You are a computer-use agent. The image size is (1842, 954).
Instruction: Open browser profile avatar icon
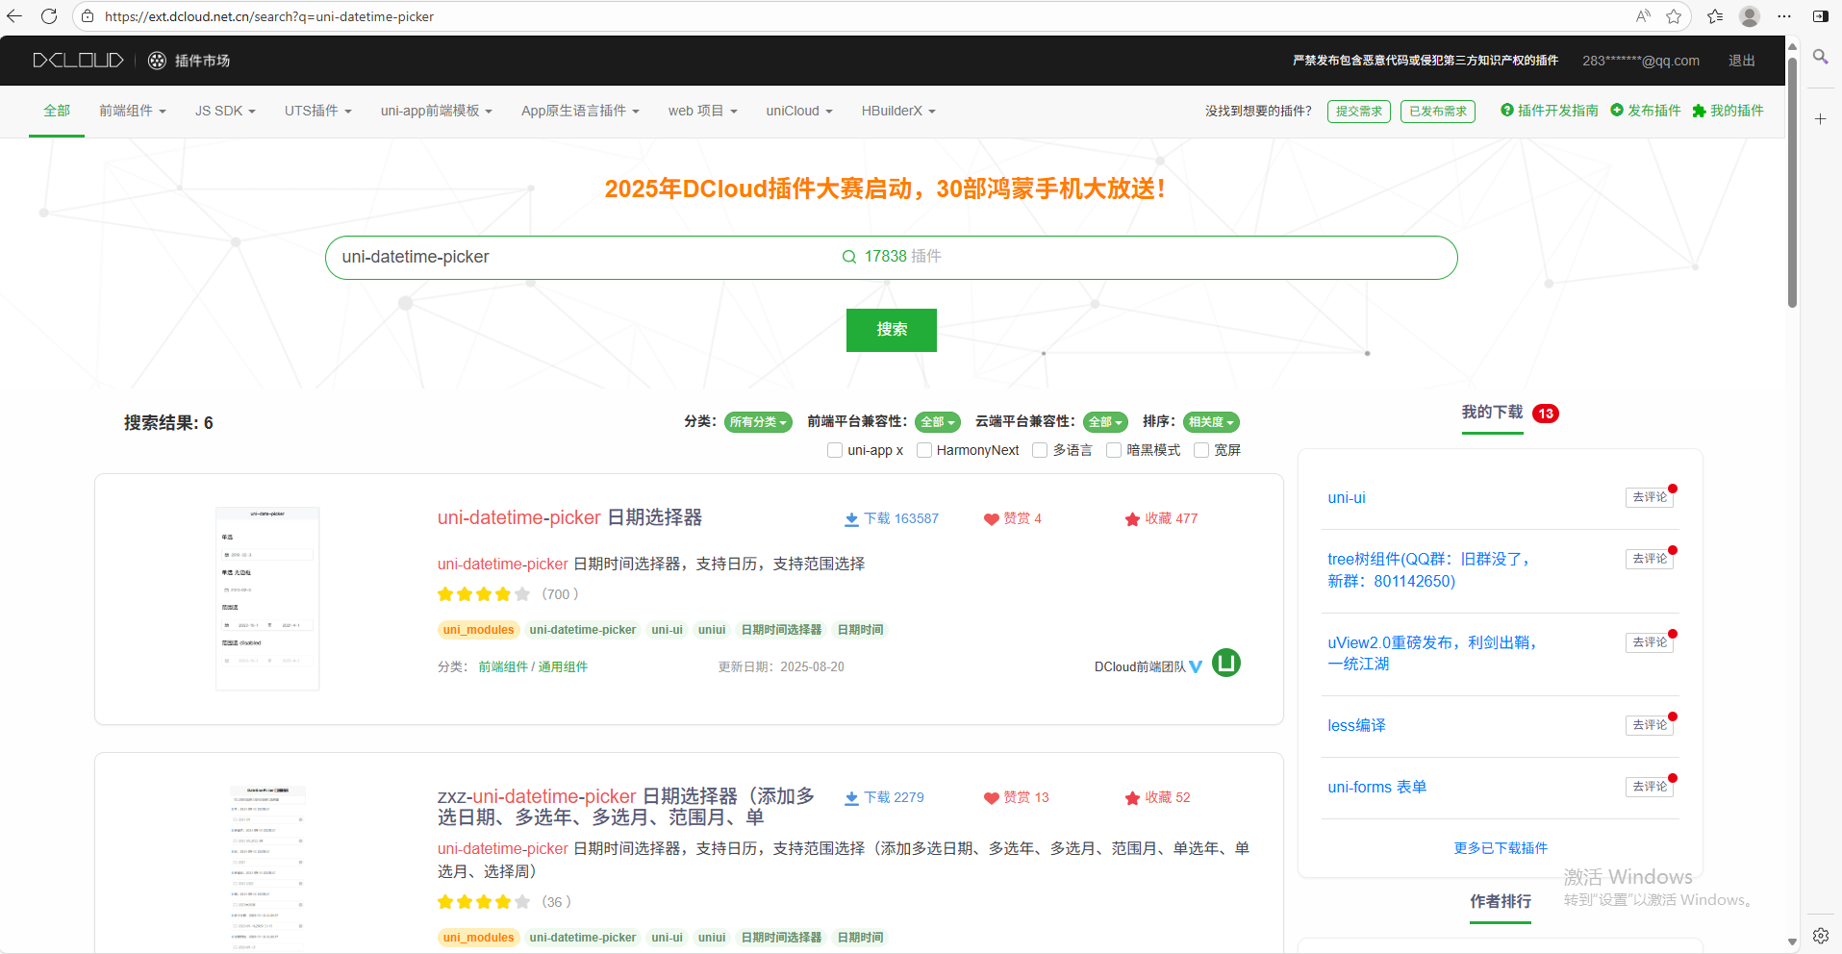pyautogui.click(x=1750, y=16)
